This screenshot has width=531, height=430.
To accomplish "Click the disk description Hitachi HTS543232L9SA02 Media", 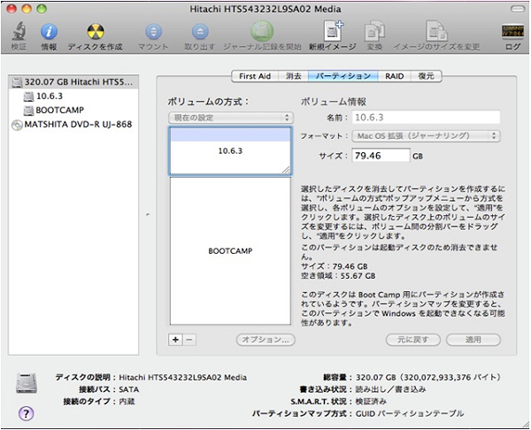I will [x=183, y=377].
